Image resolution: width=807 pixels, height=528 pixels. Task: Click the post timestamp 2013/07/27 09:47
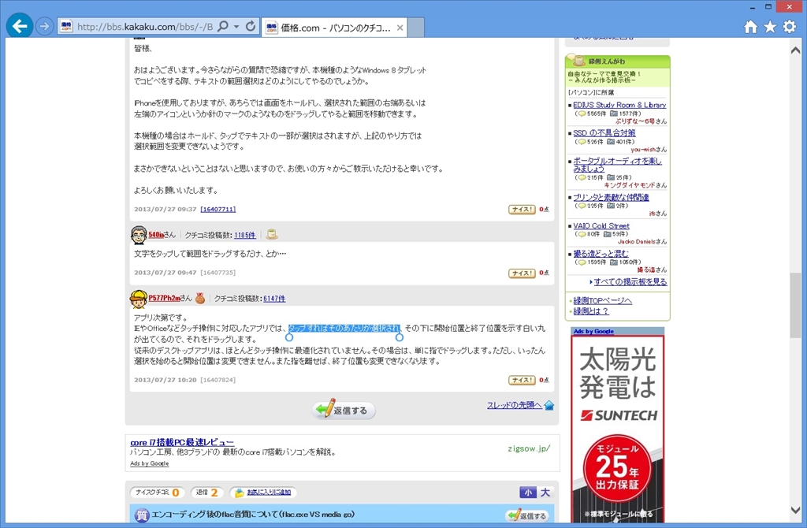point(165,273)
